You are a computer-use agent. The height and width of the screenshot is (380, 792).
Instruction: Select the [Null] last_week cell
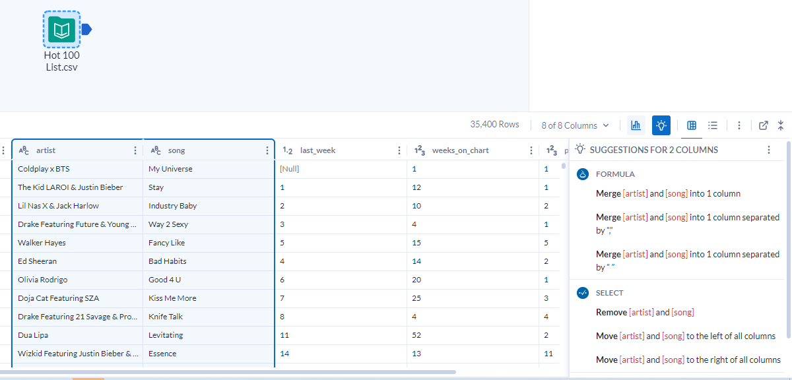click(341, 169)
